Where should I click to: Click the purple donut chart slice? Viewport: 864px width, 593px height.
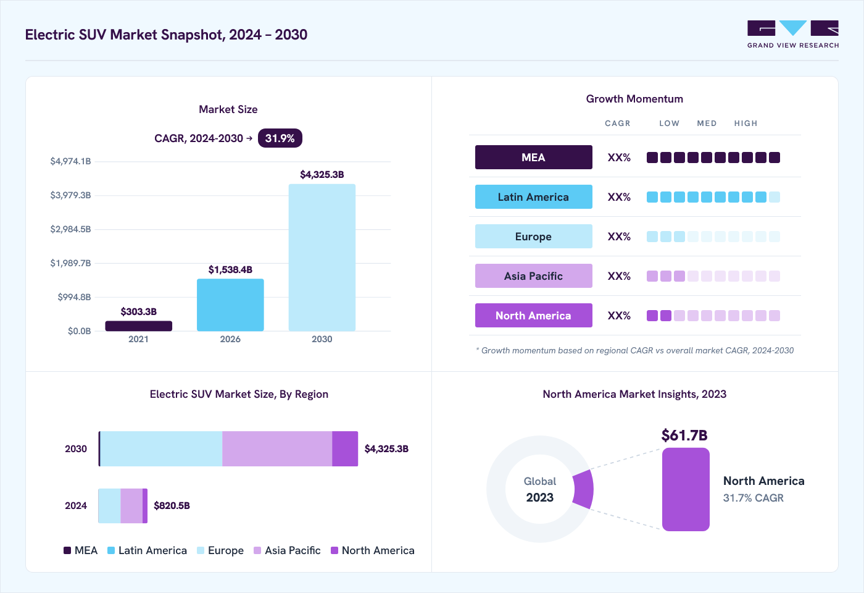583,489
